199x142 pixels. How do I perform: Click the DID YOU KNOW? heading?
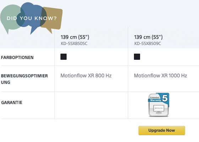(32, 18)
